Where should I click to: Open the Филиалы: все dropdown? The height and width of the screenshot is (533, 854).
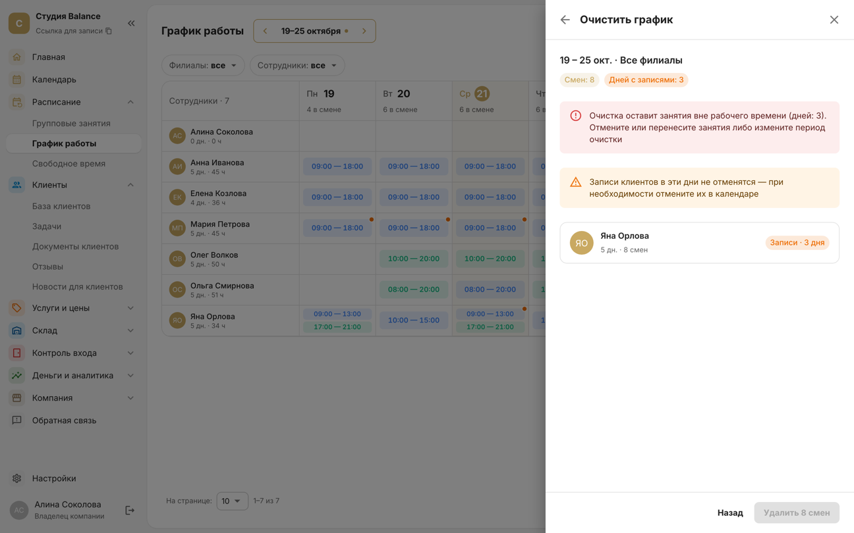click(x=203, y=65)
